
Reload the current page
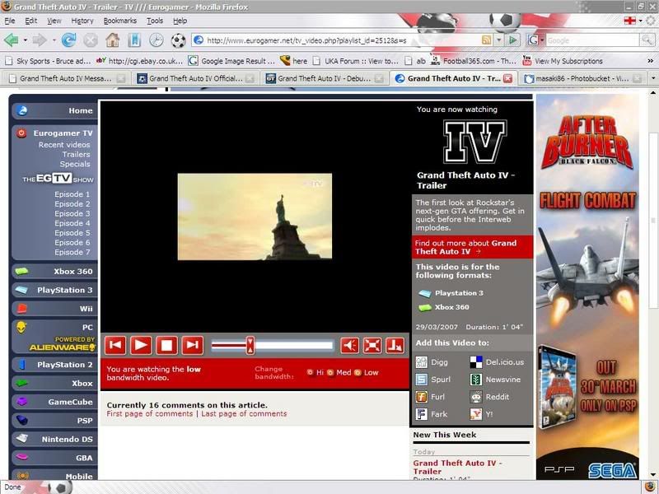[68, 40]
